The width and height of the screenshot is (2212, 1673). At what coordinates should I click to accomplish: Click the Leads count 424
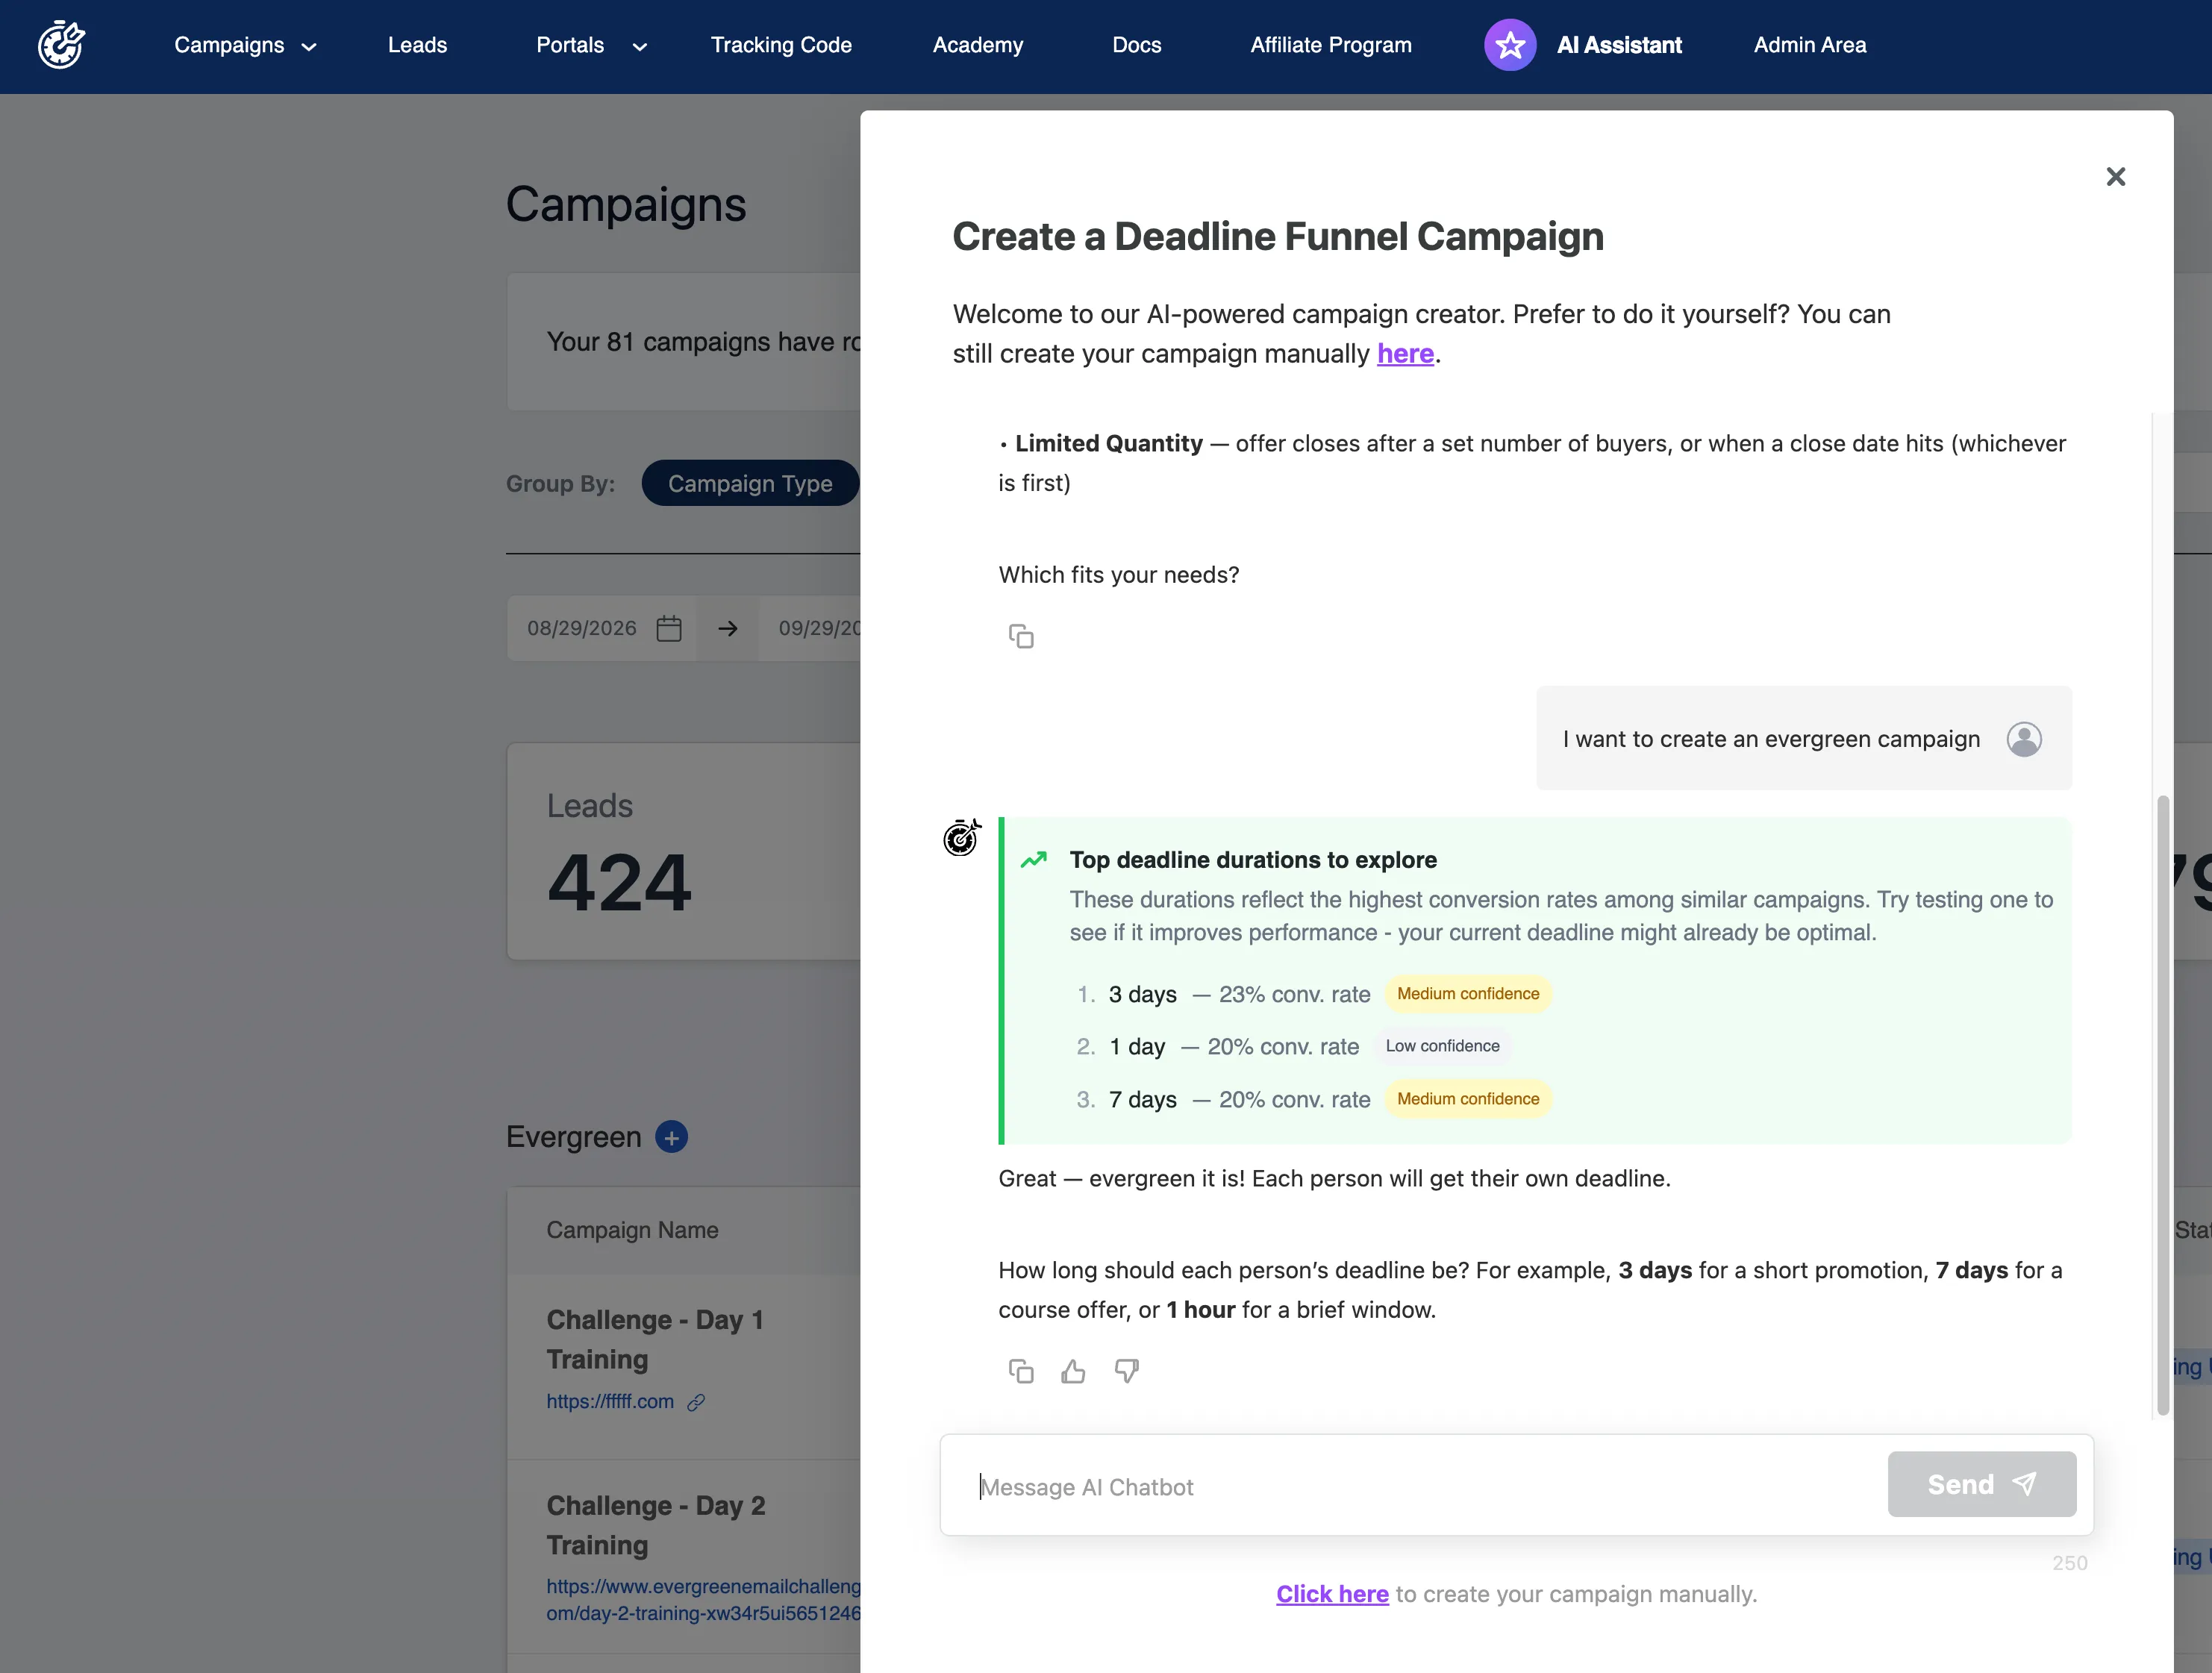click(619, 883)
